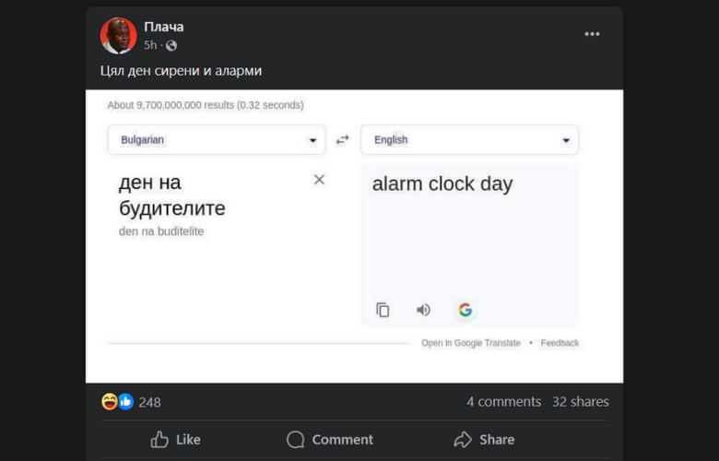Image resolution: width=719 pixels, height=461 pixels.
Task: Open the Bulgarian source language dropdown
Action: pyautogui.click(x=217, y=140)
